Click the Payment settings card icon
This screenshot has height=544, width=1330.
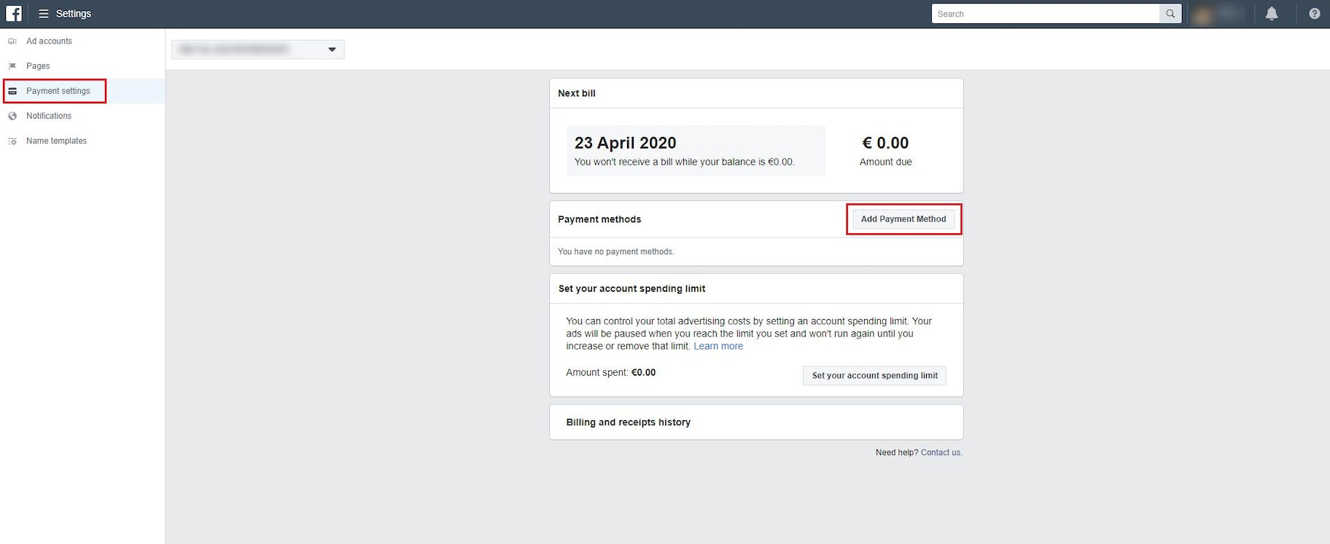12,91
